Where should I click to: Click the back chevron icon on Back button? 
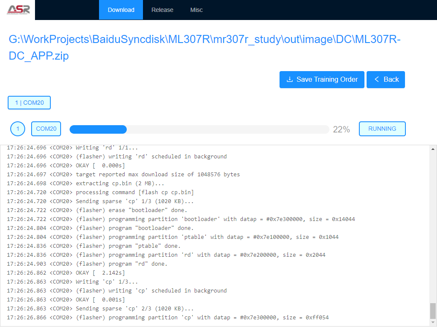376,79
